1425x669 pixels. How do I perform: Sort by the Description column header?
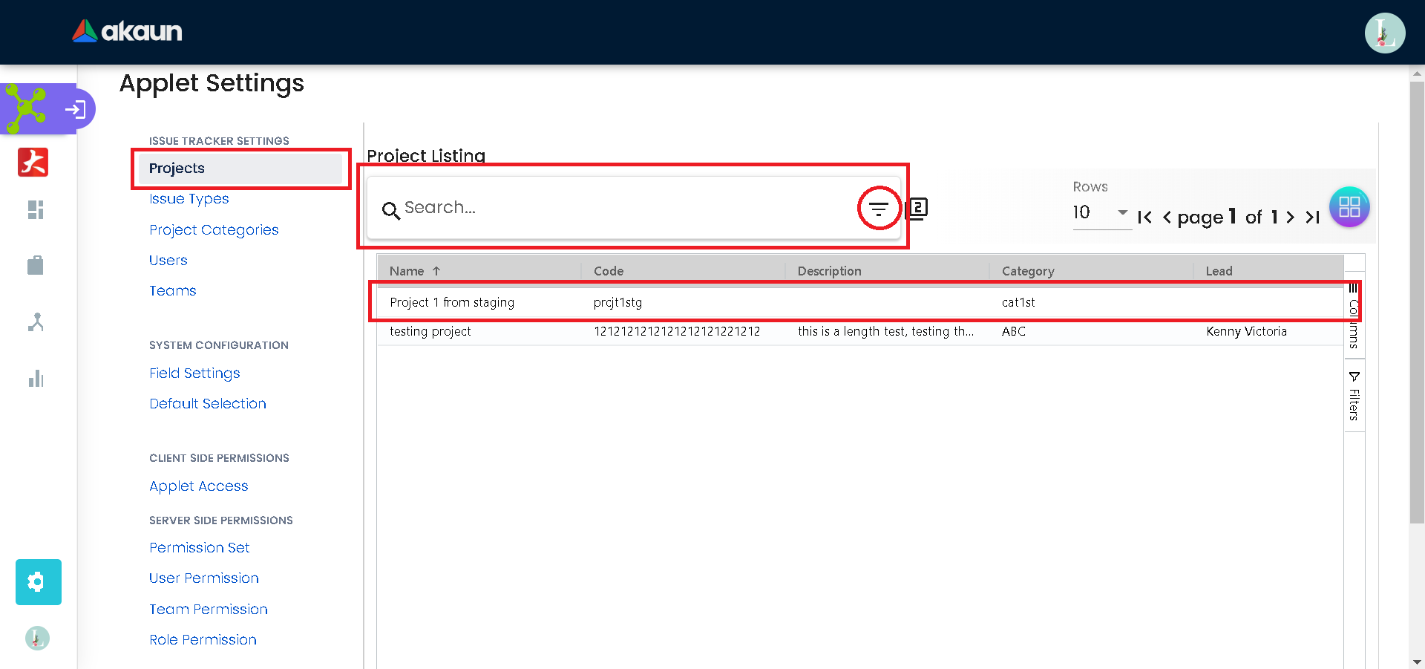click(x=887, y=271)
